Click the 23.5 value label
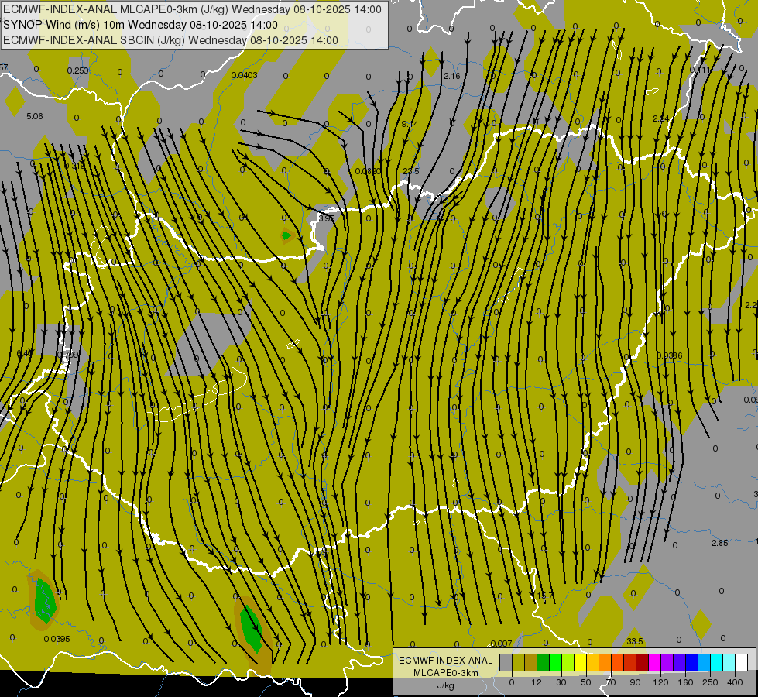The height and width of the screenshot is (697, 758). pyautogui.click(x=411, y=171)
